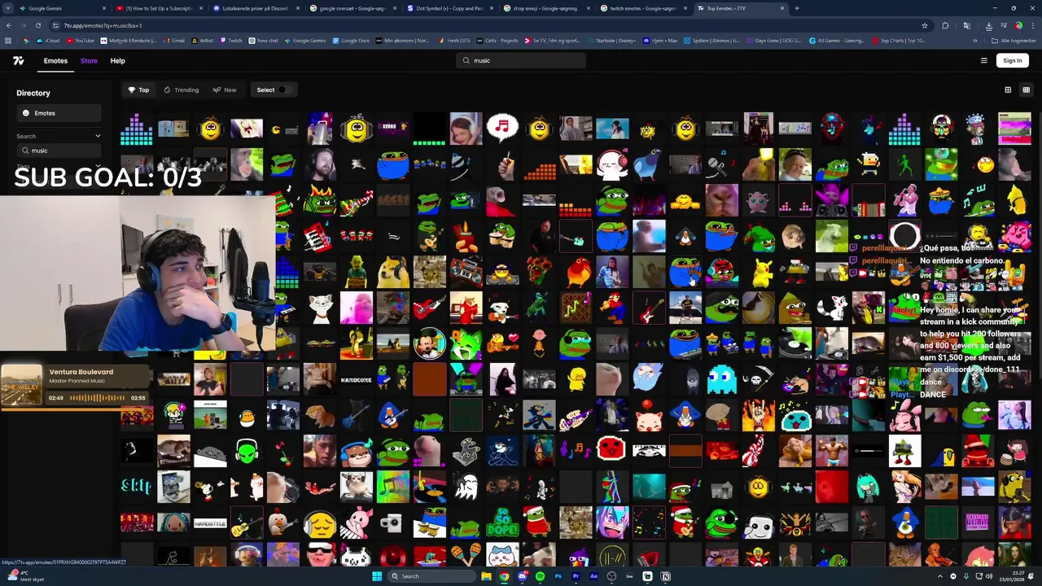Open the yellow duck emote
This screenshot has height=586, width=1042.
pos(576,379)
